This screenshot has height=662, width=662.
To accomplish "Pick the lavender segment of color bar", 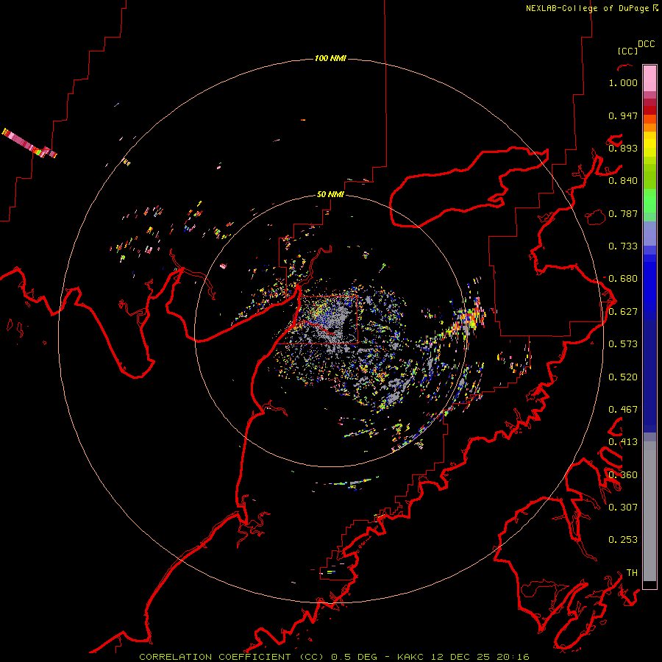I will tap(649, 233).
